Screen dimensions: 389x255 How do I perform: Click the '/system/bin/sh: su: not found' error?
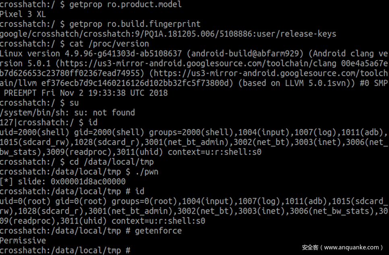[x=67, y=112]
